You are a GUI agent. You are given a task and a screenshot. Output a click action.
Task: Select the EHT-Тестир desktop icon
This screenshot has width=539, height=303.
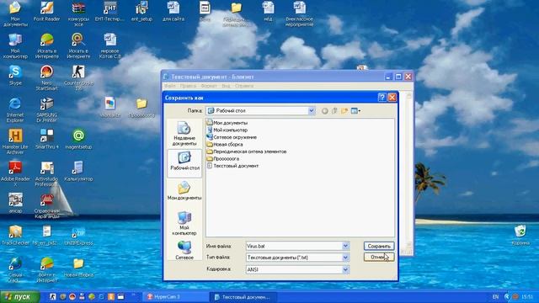[x=110, y=12]
